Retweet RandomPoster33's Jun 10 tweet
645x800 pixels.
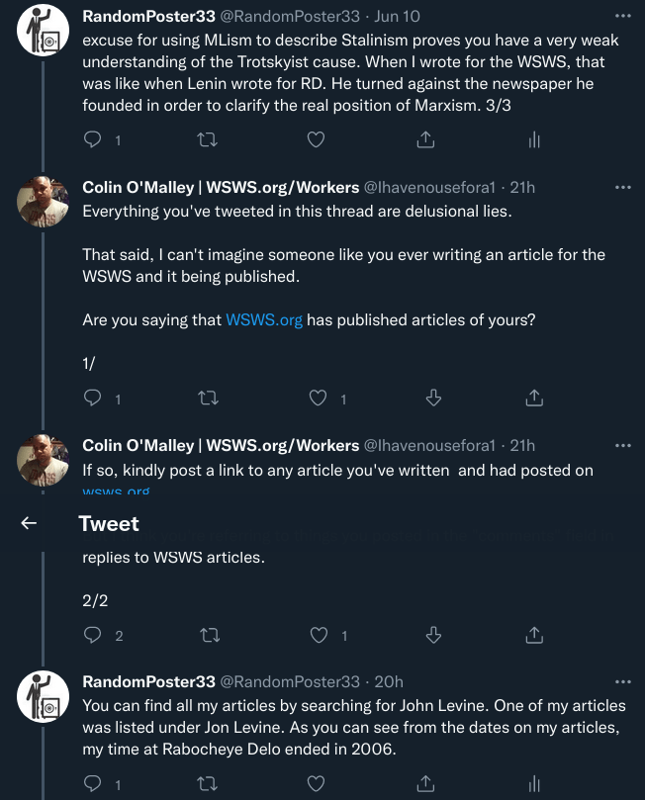(x=208, y=140)
